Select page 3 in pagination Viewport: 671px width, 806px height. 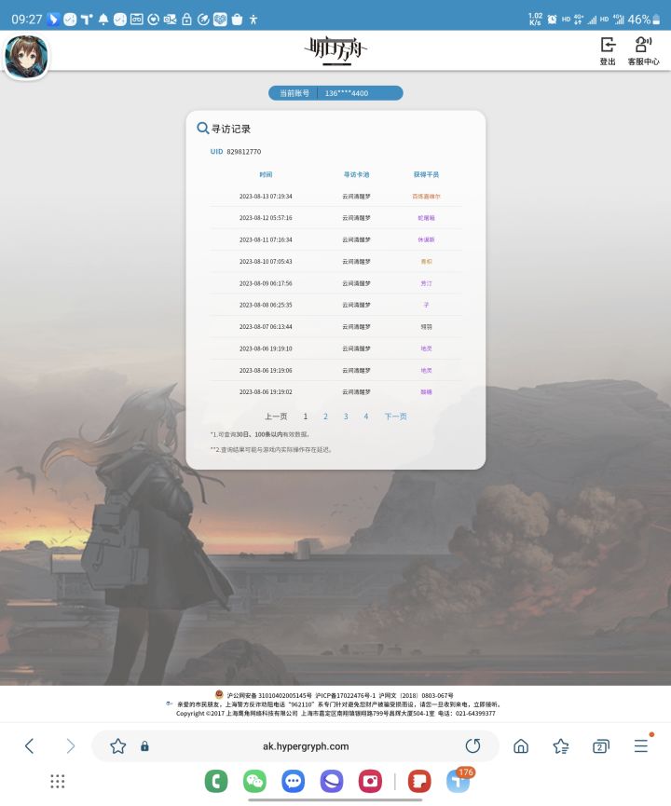(346, 417)
